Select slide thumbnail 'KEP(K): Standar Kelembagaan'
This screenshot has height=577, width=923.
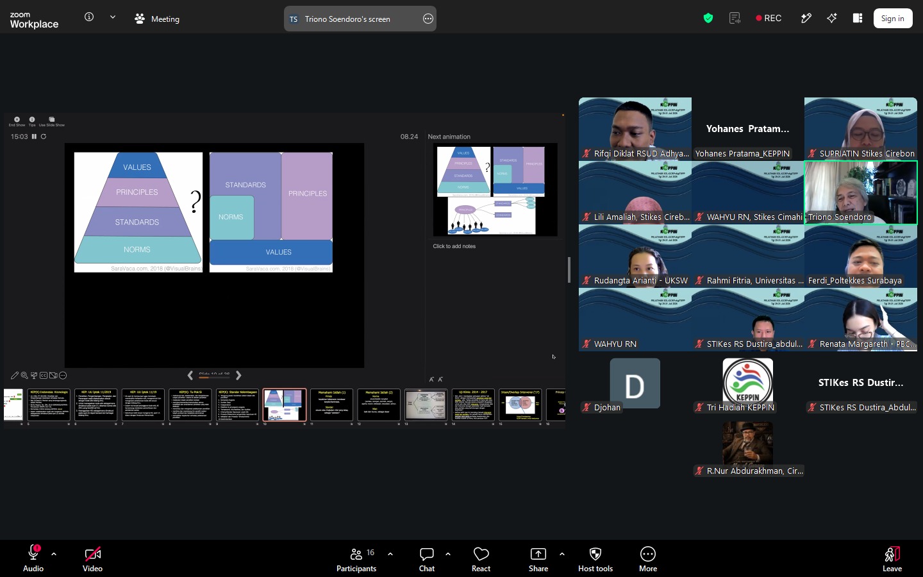coord(237,405)
